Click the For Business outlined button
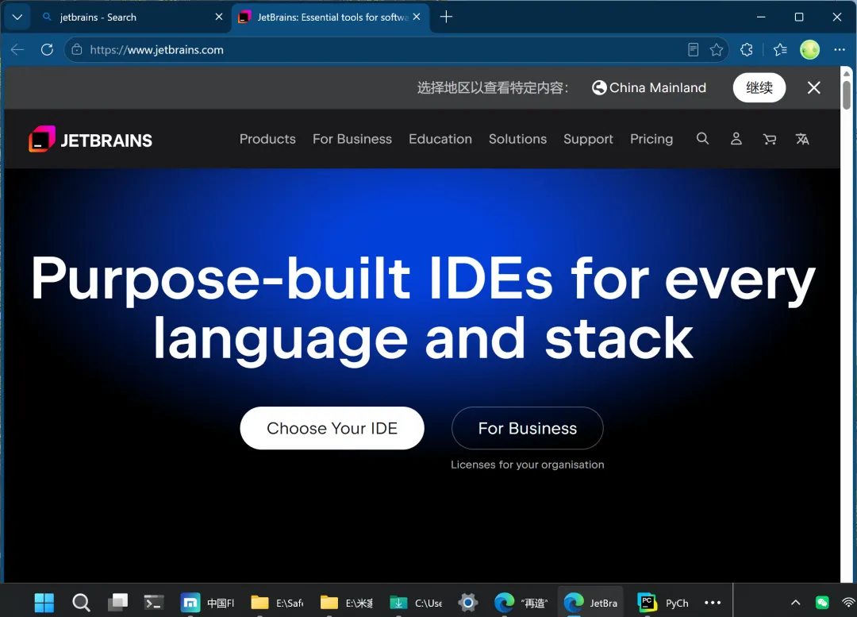Screen dimensions: 857x617 click(x=528, y=428)
